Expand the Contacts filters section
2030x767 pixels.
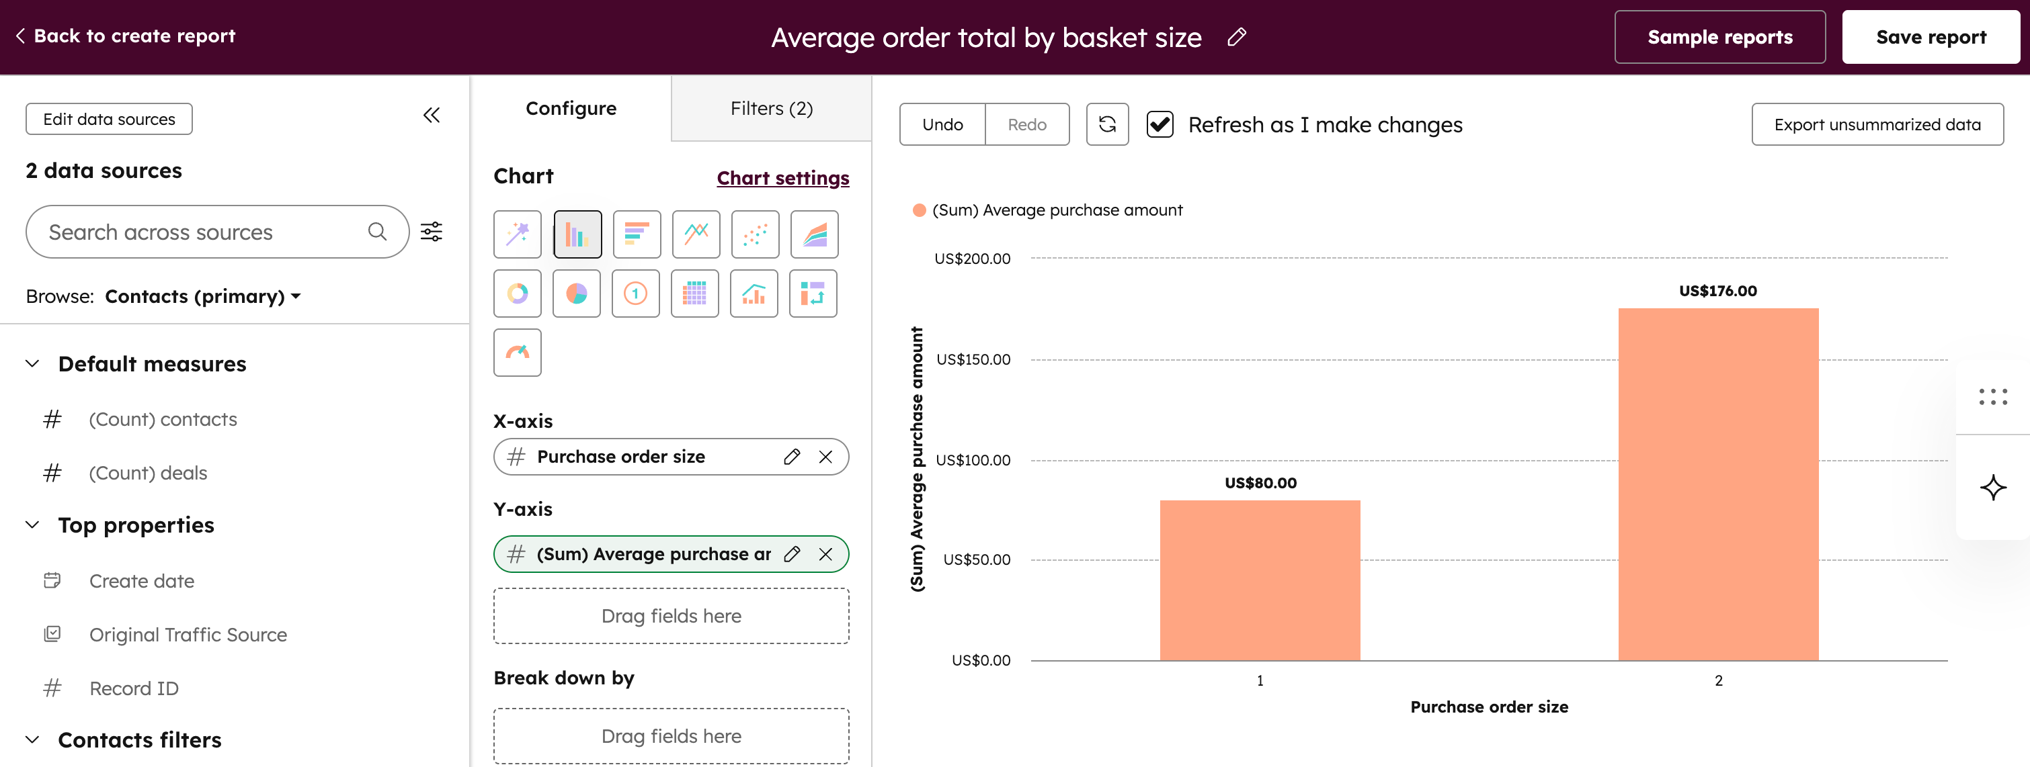32,739
